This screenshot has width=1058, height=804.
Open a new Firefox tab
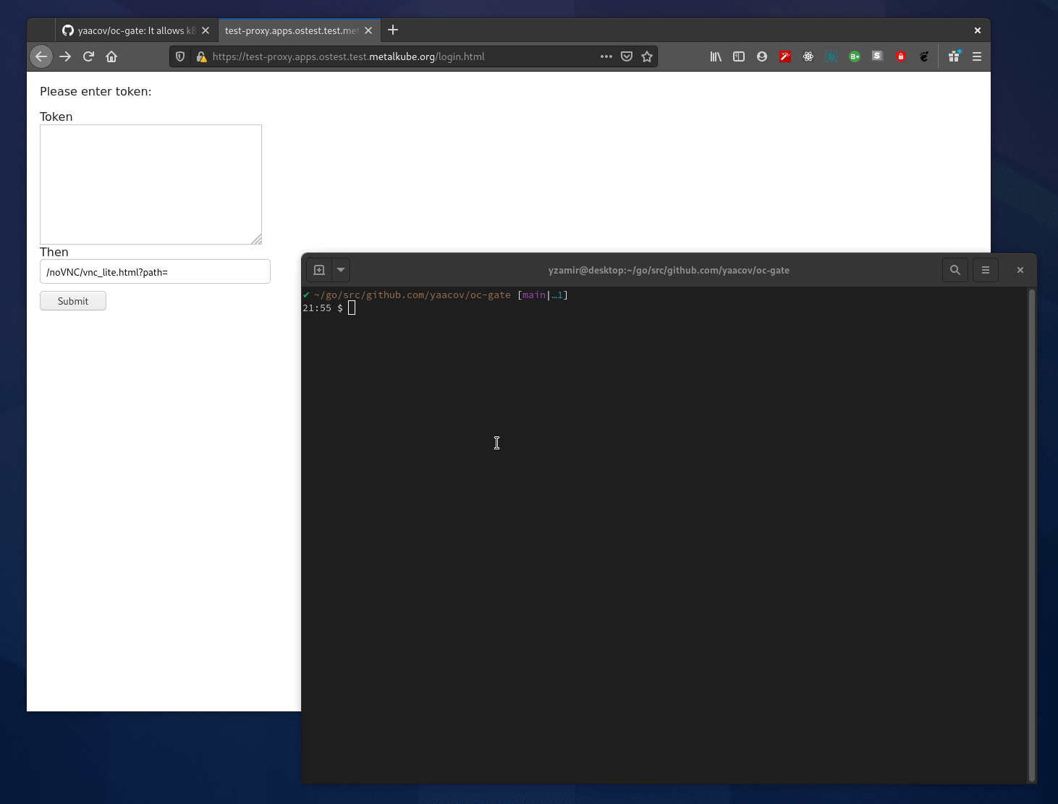[393, 30]
